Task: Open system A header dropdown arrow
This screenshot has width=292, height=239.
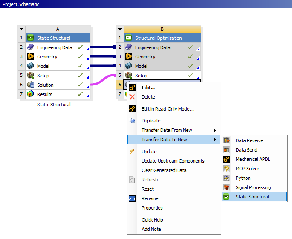Action: (22, 29)
